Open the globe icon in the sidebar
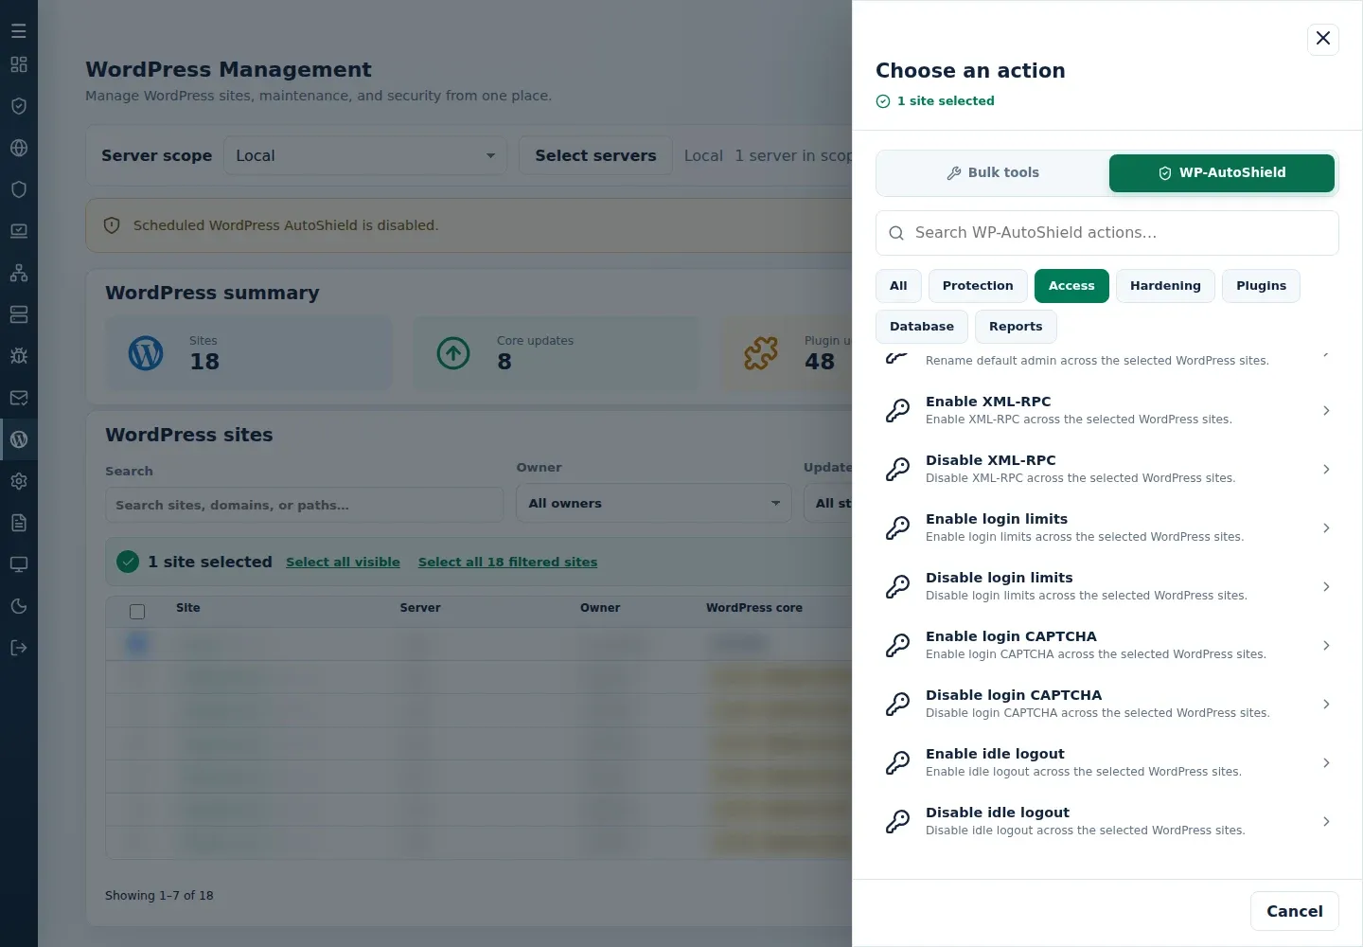The width and height of the screenshot is (1363, 947). click(x=19, y=148)
